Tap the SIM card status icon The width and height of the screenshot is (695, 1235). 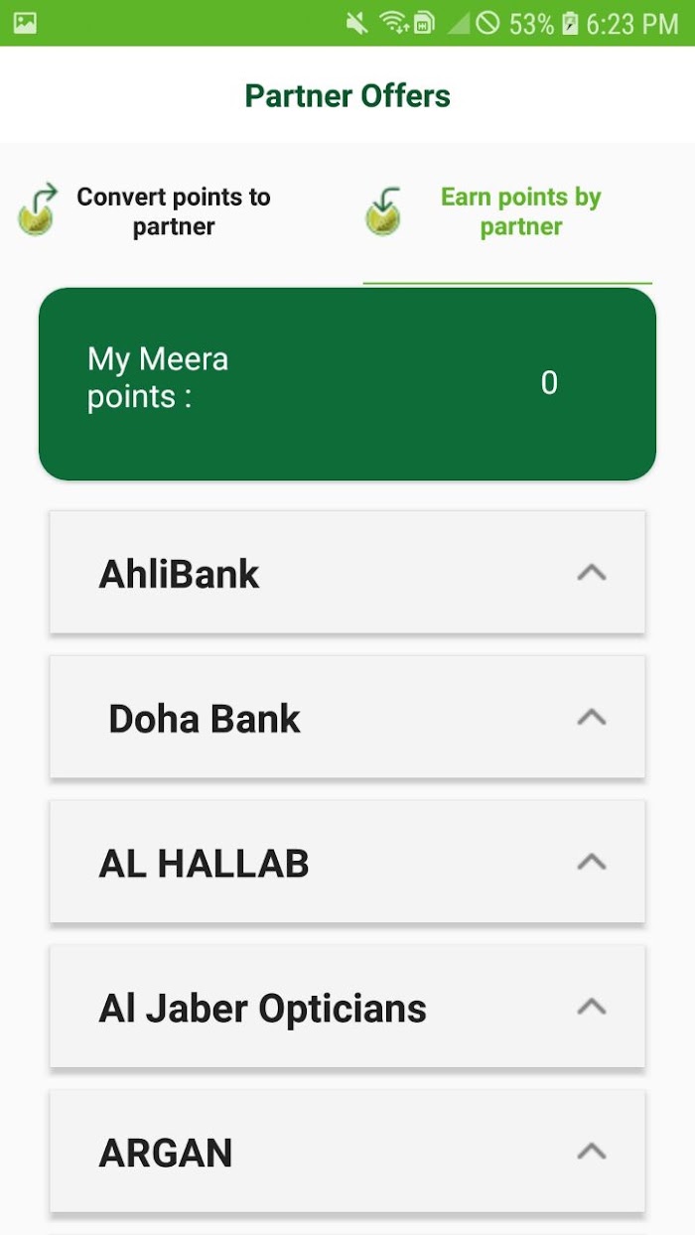point(424,23)
